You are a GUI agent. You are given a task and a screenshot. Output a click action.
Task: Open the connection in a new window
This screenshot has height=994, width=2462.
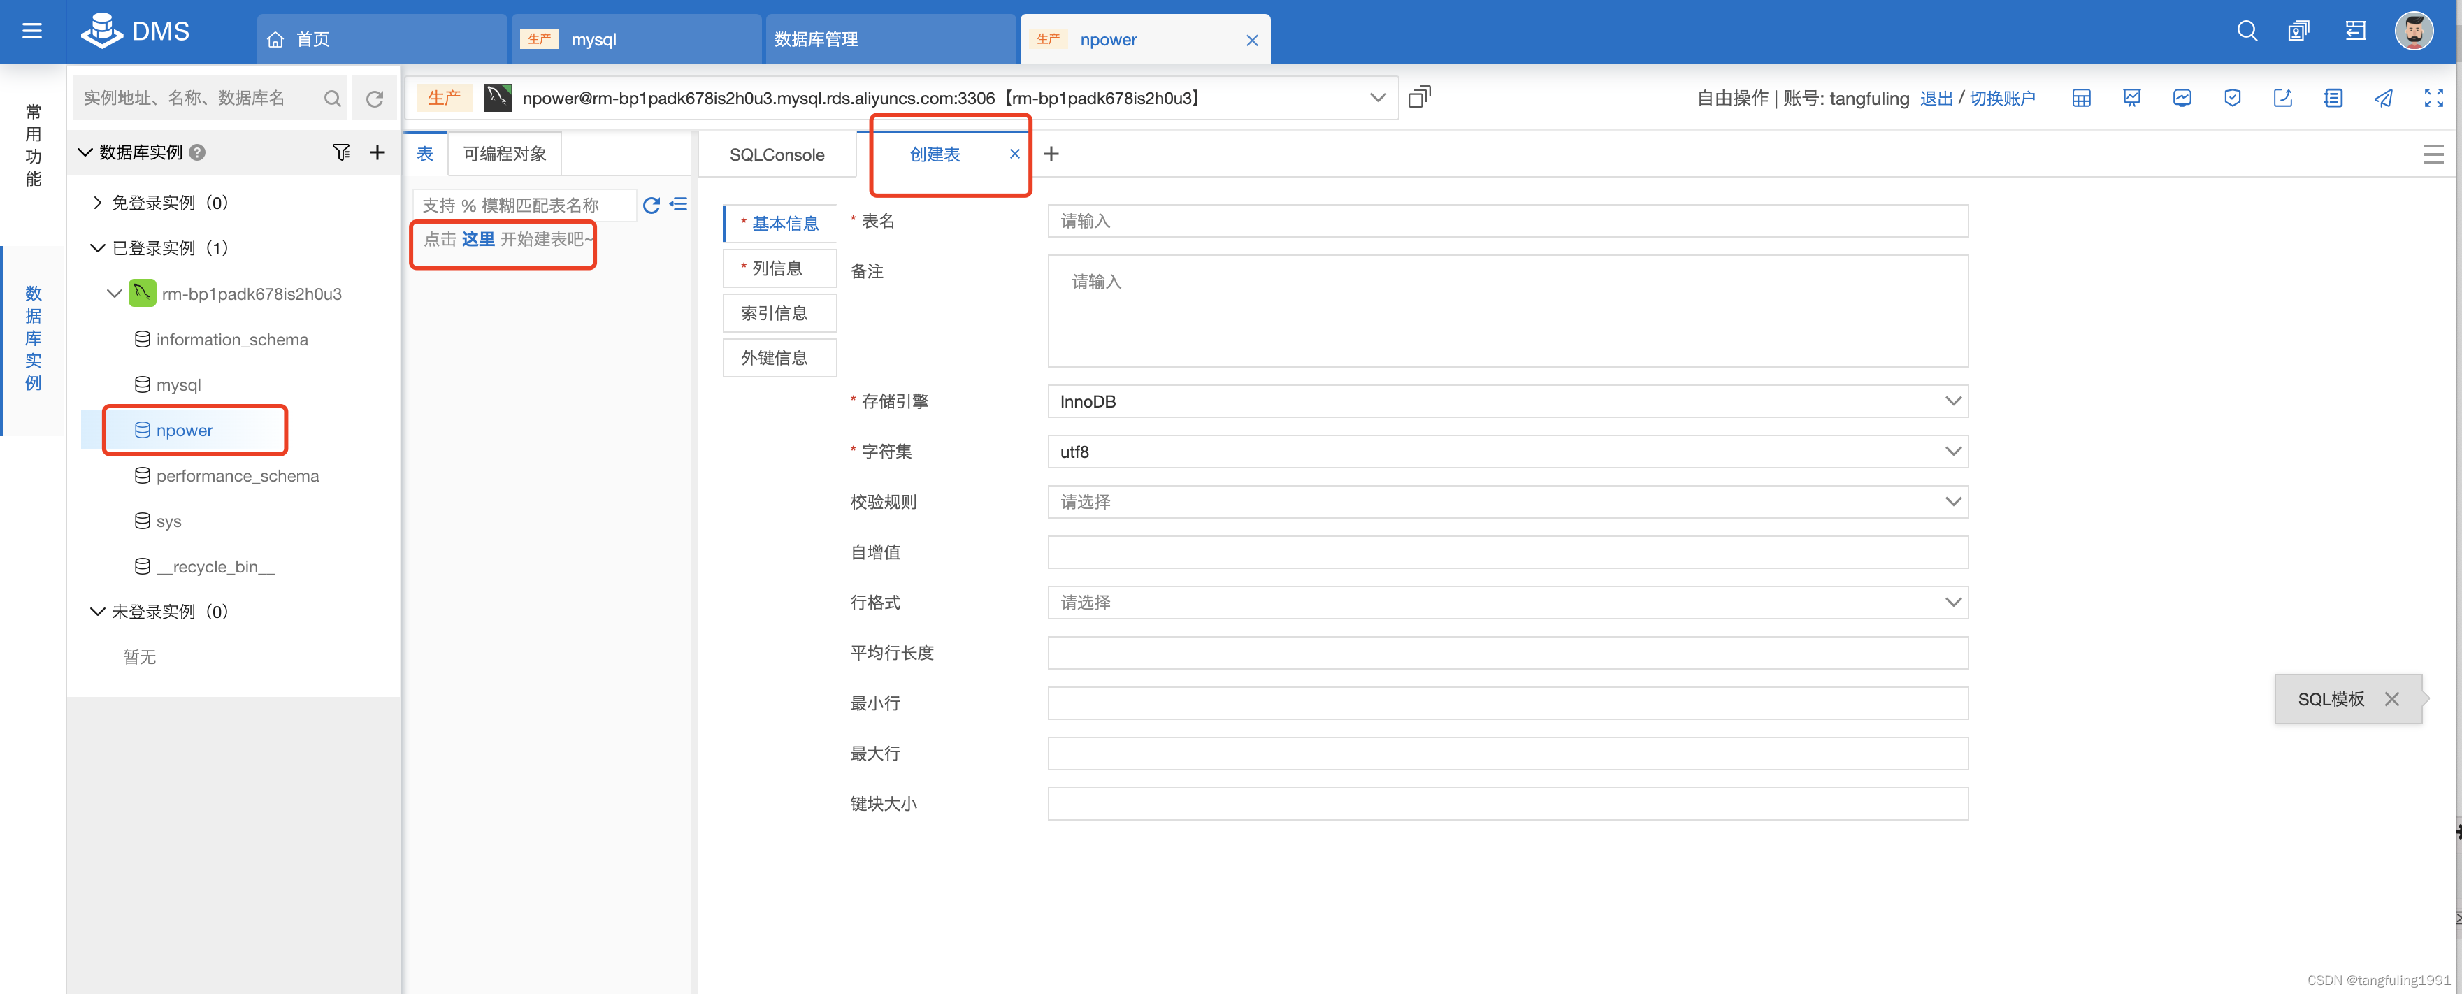(1419, 96)
